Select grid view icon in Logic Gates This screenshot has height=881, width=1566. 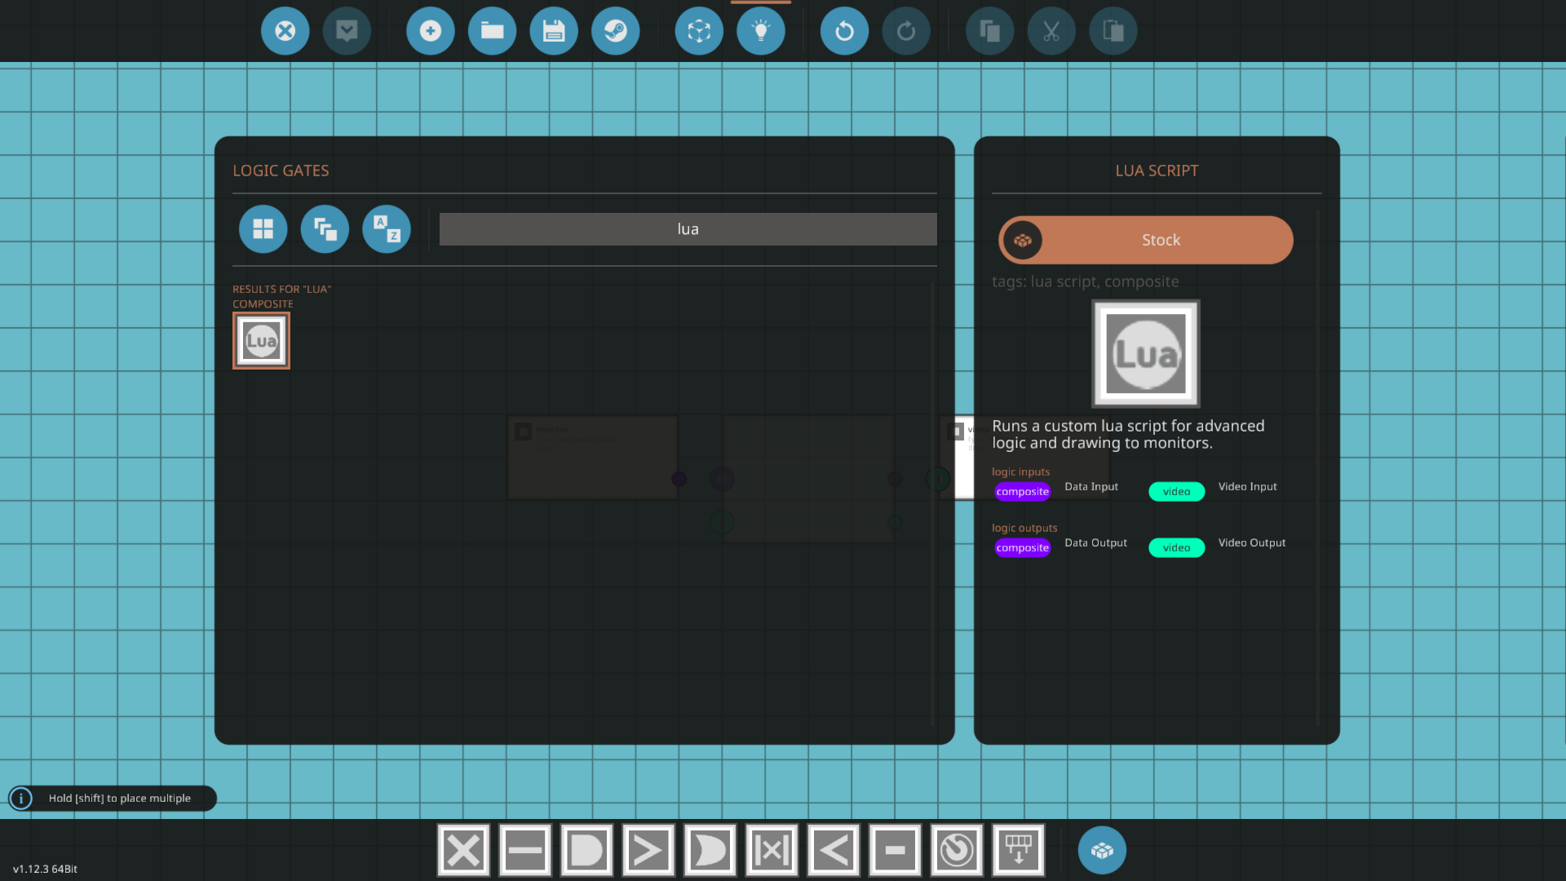(x=263, y=229)
